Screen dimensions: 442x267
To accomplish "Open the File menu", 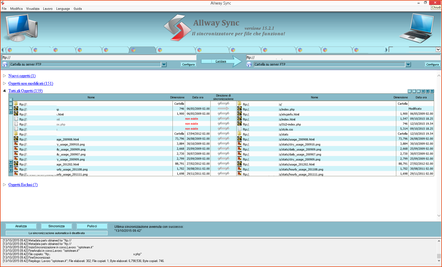I will coord(4,9).
